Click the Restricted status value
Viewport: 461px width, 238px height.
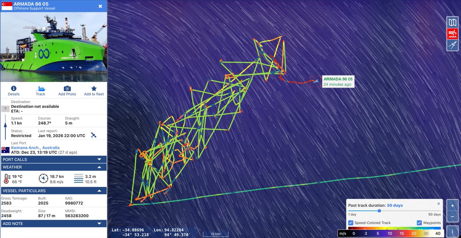click(x=21, y=136)
